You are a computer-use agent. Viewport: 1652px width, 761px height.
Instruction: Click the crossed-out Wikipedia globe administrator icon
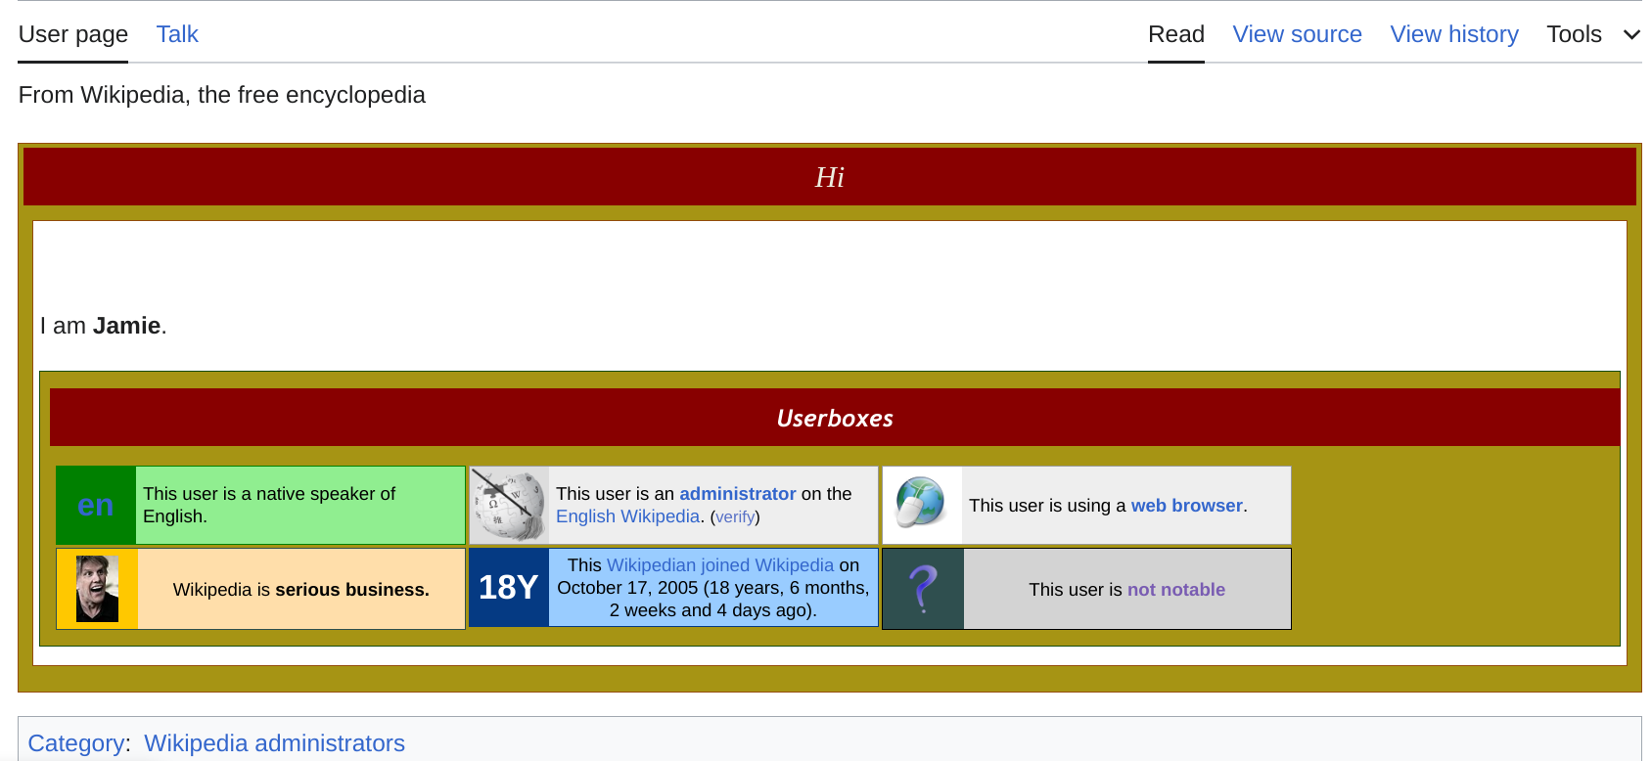coord(509,505)
